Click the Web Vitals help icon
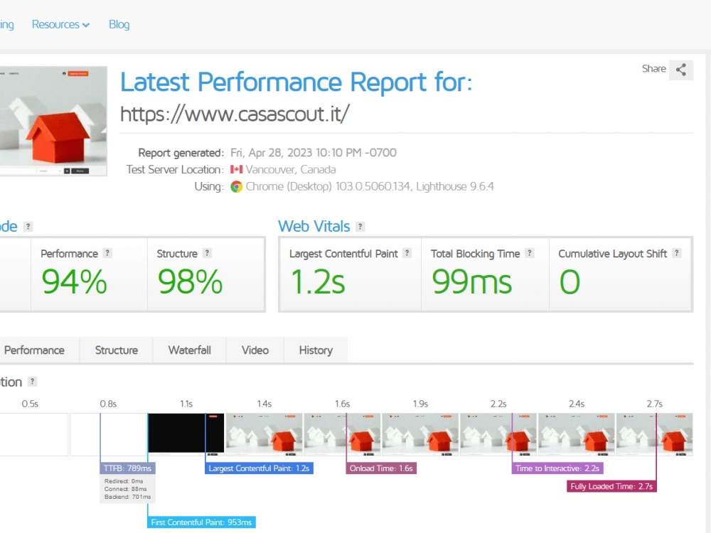Screen dimensions: 711x533 (360, 227)
